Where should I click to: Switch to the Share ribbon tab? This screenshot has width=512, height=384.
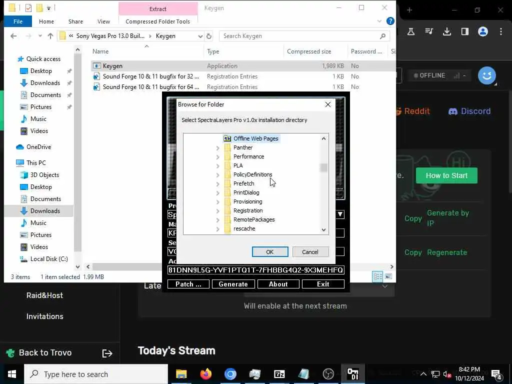(75, 21)
